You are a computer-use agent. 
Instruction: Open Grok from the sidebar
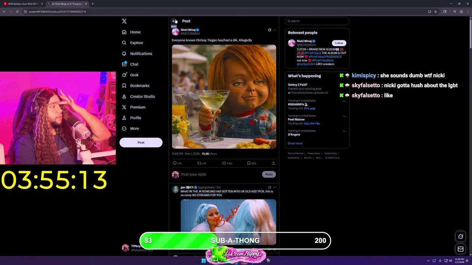coord(130,75)
